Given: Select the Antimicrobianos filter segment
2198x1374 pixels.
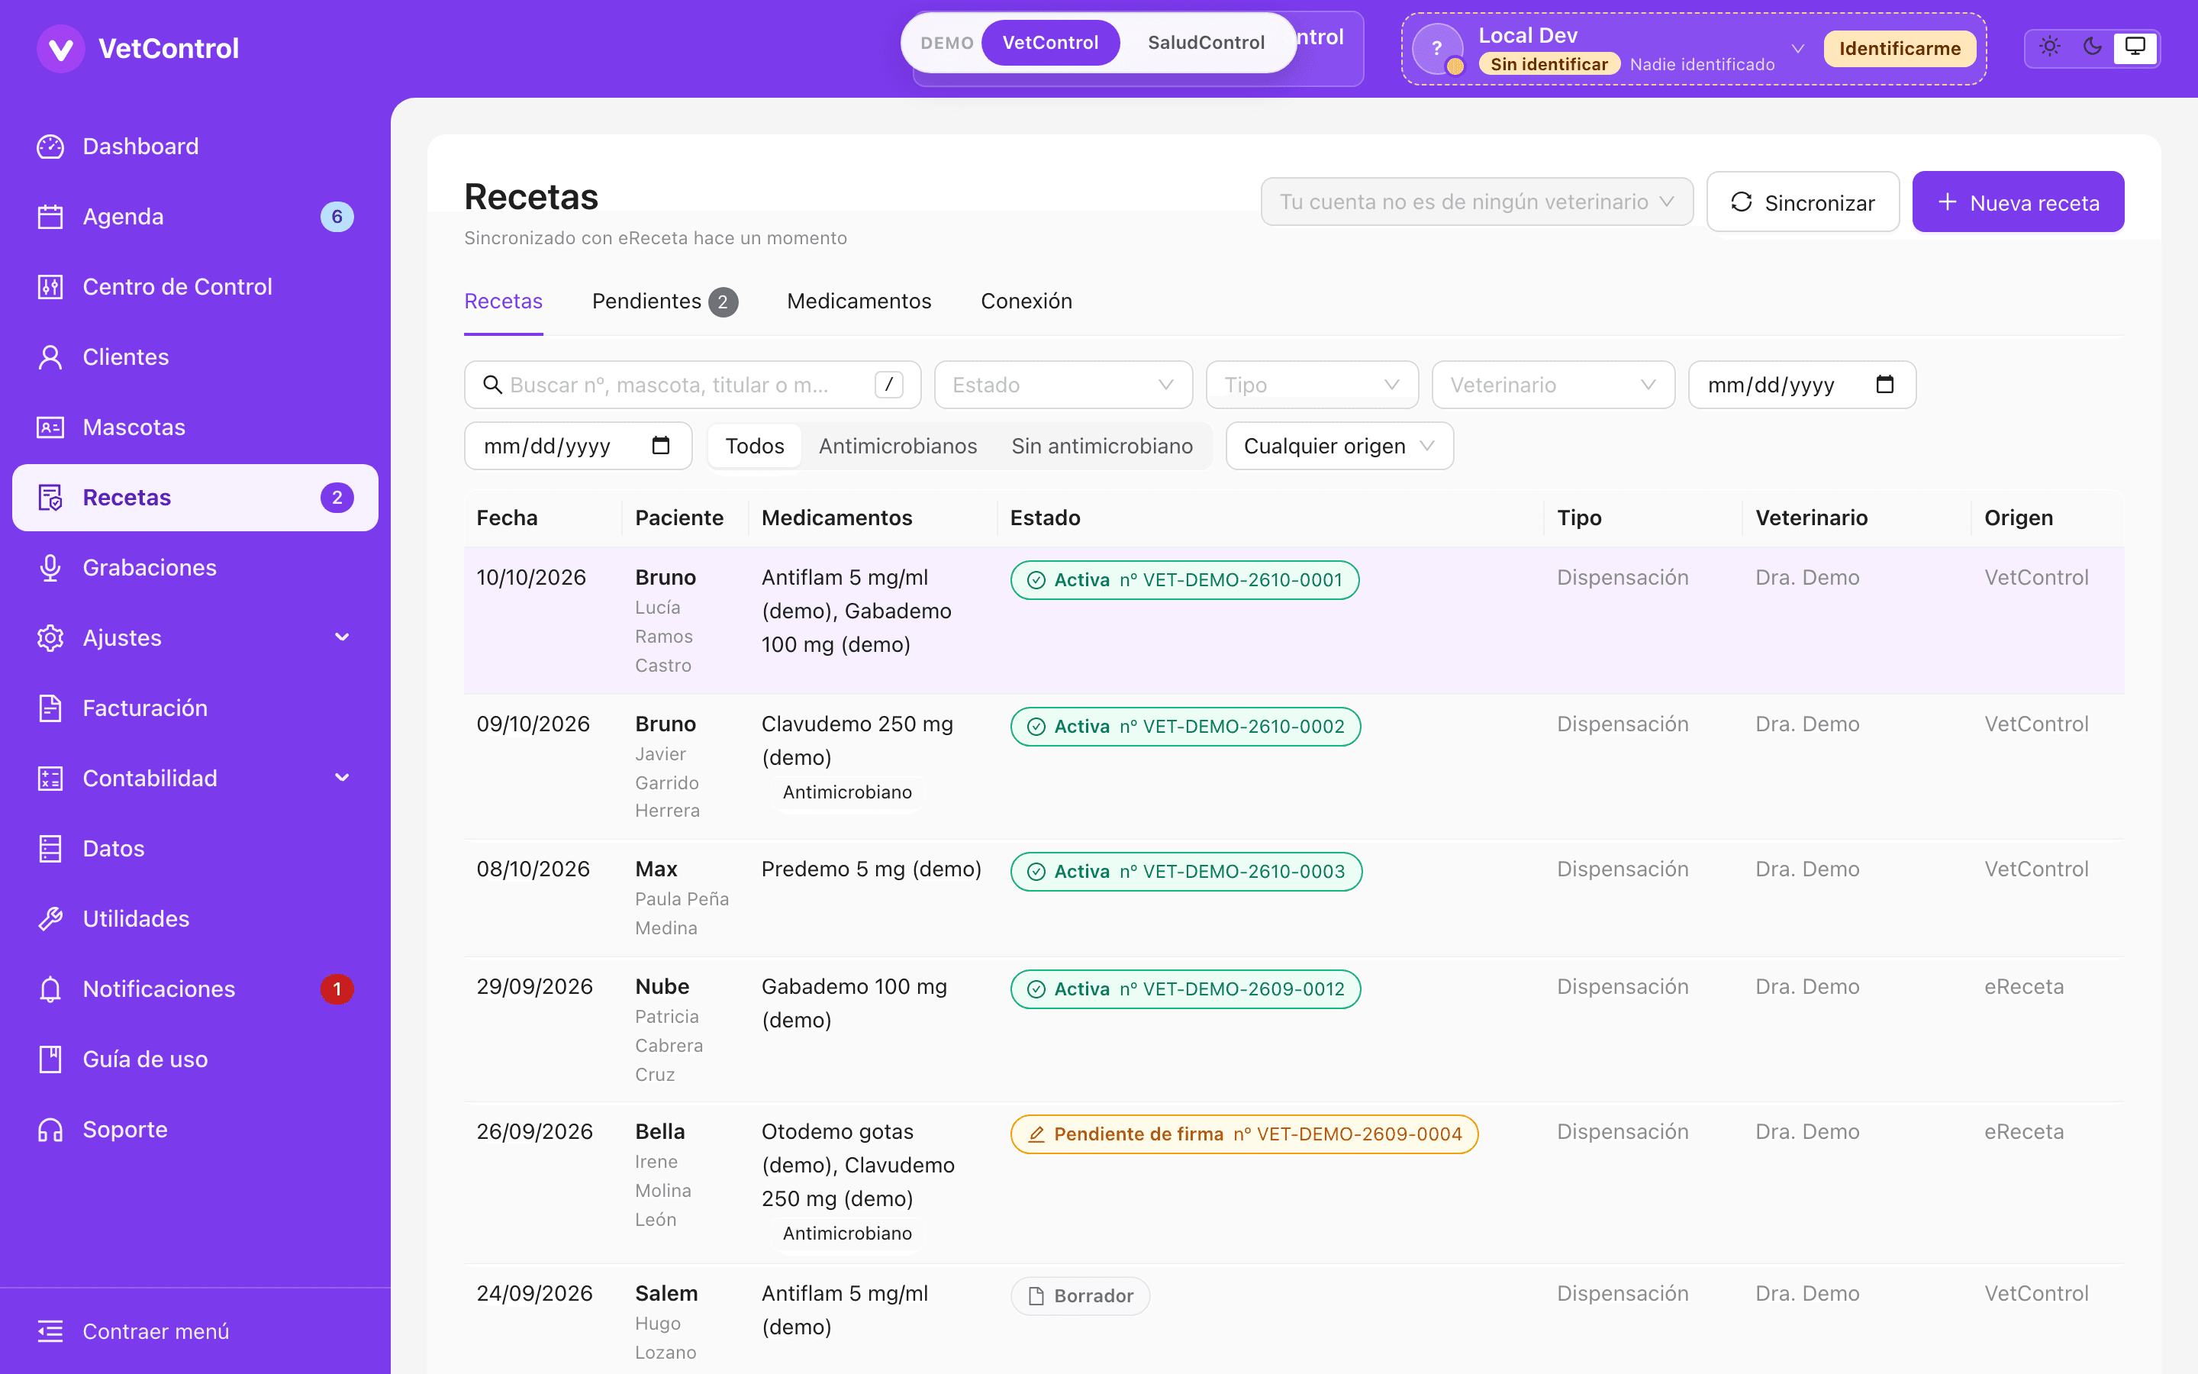Looking at the screenshot, I should 898,447.
